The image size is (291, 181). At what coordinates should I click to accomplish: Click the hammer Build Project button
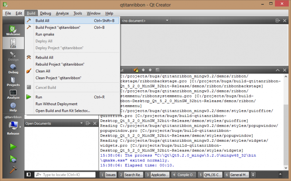click(13, 170)
